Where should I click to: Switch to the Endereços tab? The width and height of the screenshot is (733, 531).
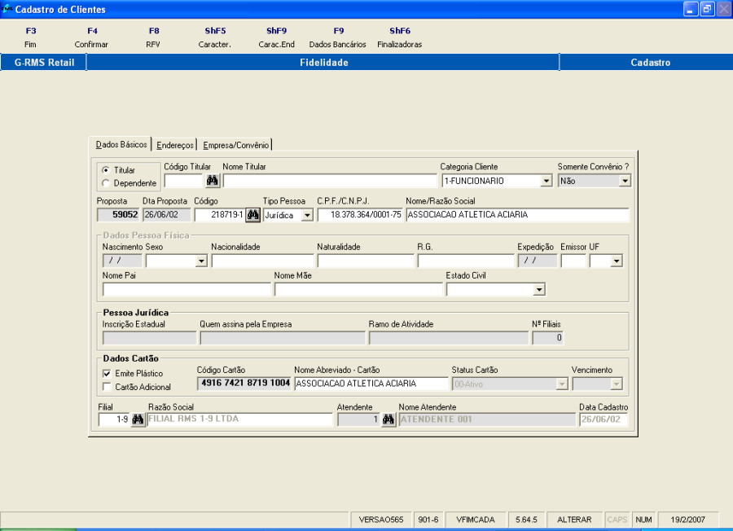tap(175, 145)
